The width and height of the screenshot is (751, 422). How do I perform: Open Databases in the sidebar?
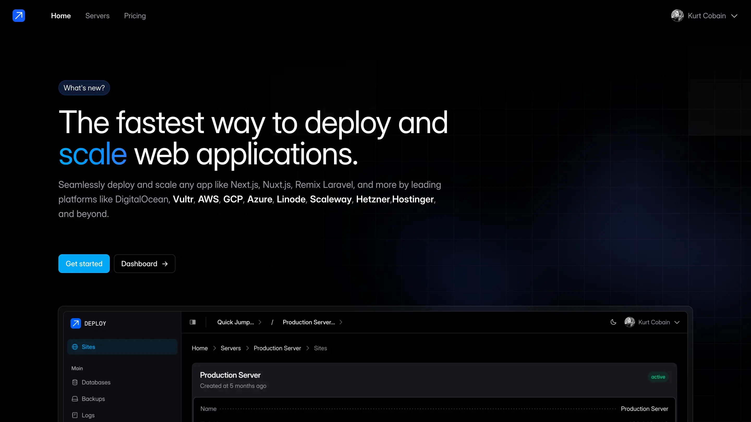click(x=96, y=382)
